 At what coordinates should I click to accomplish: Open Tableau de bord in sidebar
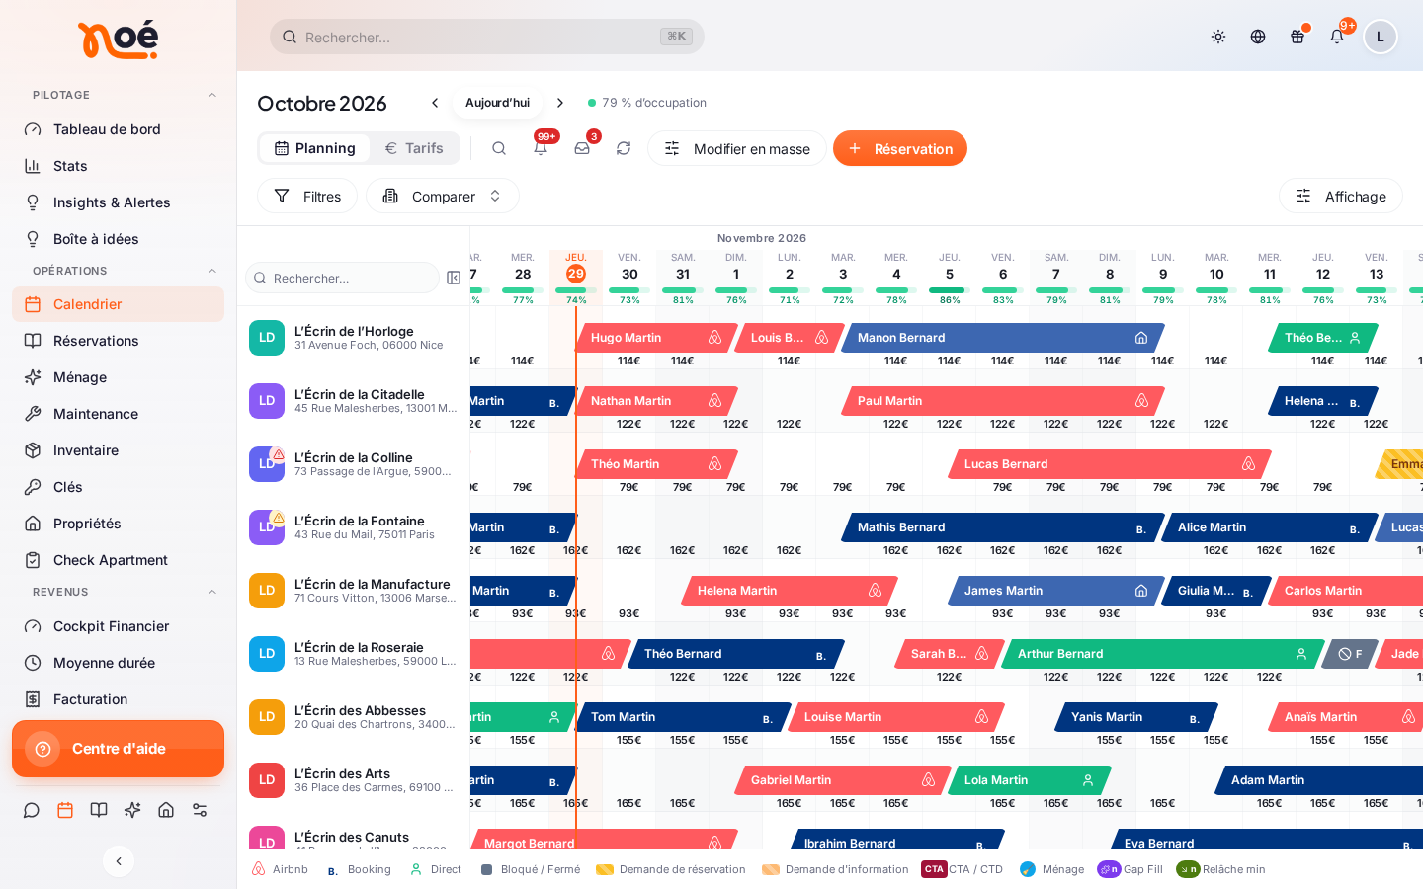pos(119,129)
